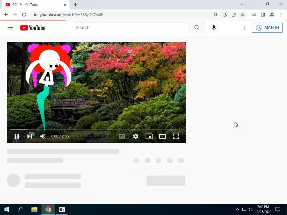Go to YouTube home via the logo
Viewport: 287px width, 215px height.
pos(33,28)
